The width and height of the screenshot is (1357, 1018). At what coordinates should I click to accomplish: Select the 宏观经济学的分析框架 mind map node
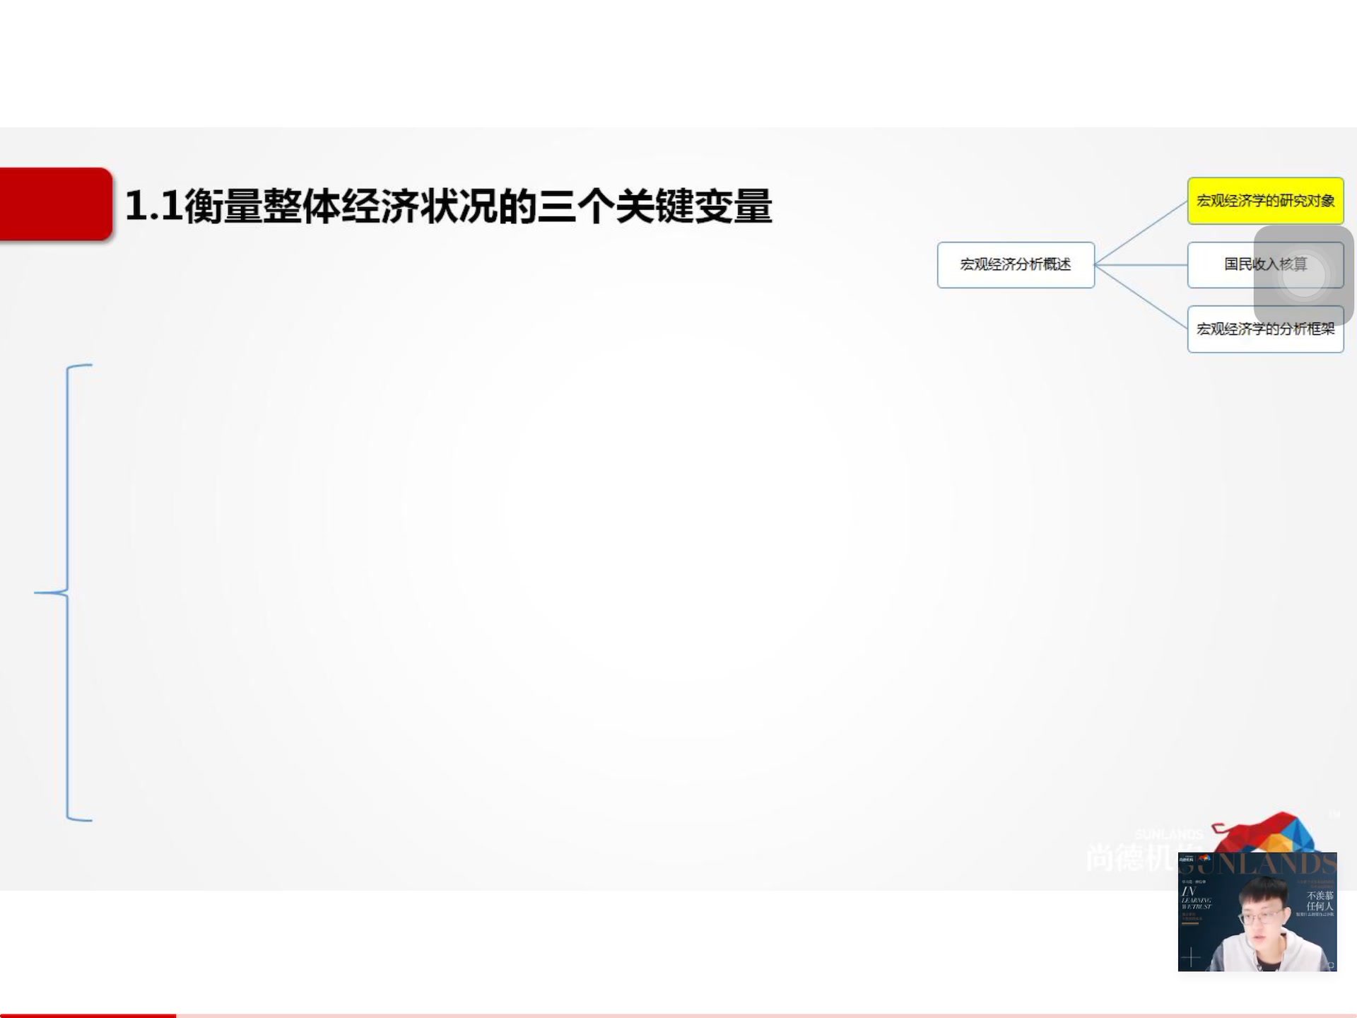point(1265,329)
